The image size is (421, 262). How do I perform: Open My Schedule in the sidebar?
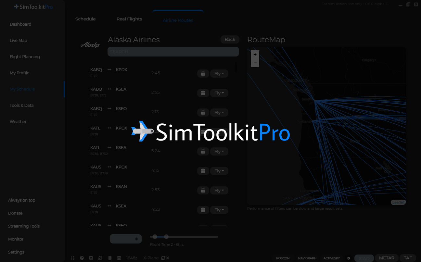[x=22, y=89]
